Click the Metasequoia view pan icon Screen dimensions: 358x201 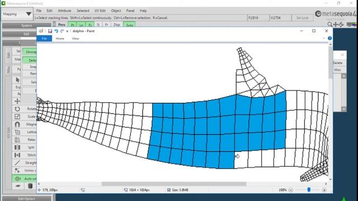coord(336,25)
